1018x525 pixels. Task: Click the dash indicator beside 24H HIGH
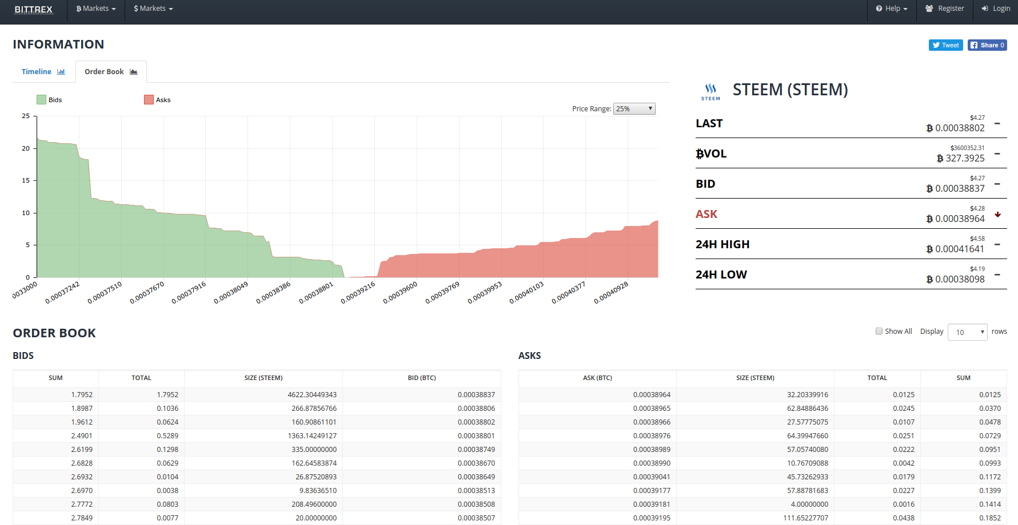point(997,244)
